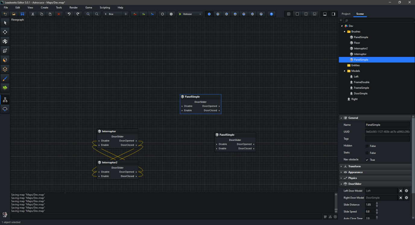Switch to the Project tab
The width and height of the screenshot is (415, 225).
[x=346, y=14]
